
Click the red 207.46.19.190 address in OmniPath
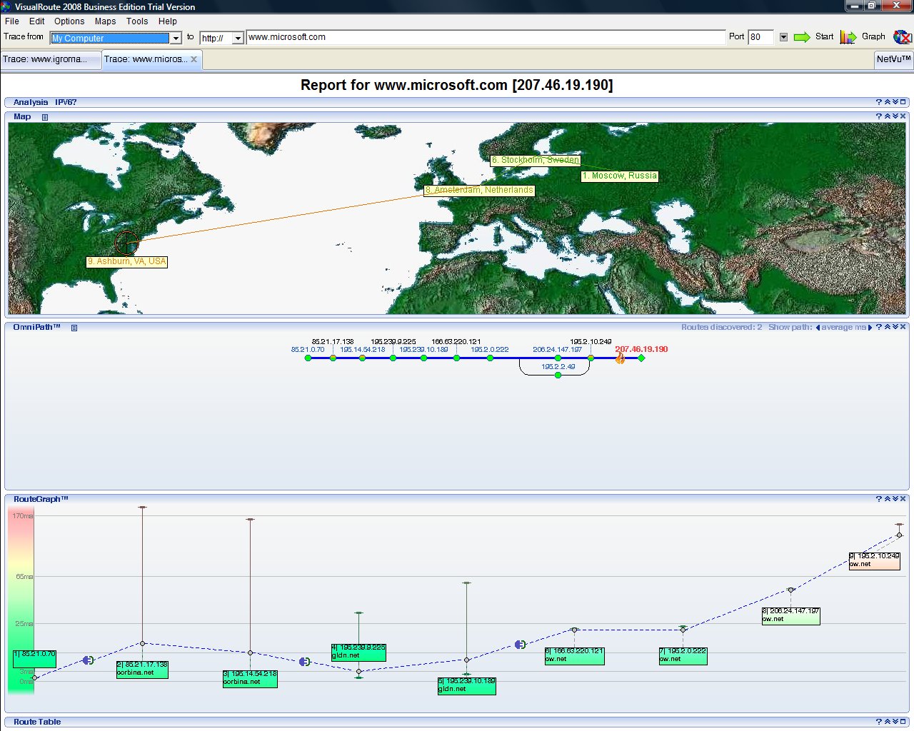click(x=641, y=349)
